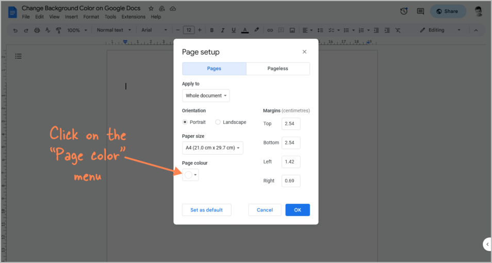The image size is (492, 263).
Task: Click the Insert link icon
Action: [x=270, y=30]
